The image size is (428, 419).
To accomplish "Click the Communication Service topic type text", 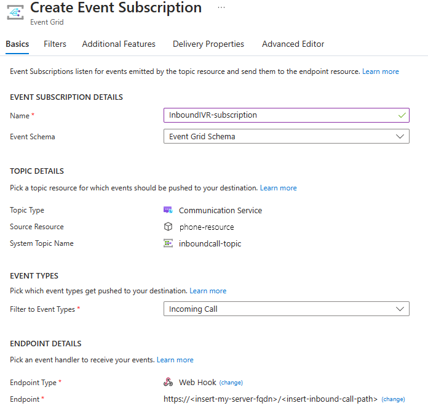I will [220, 210].
